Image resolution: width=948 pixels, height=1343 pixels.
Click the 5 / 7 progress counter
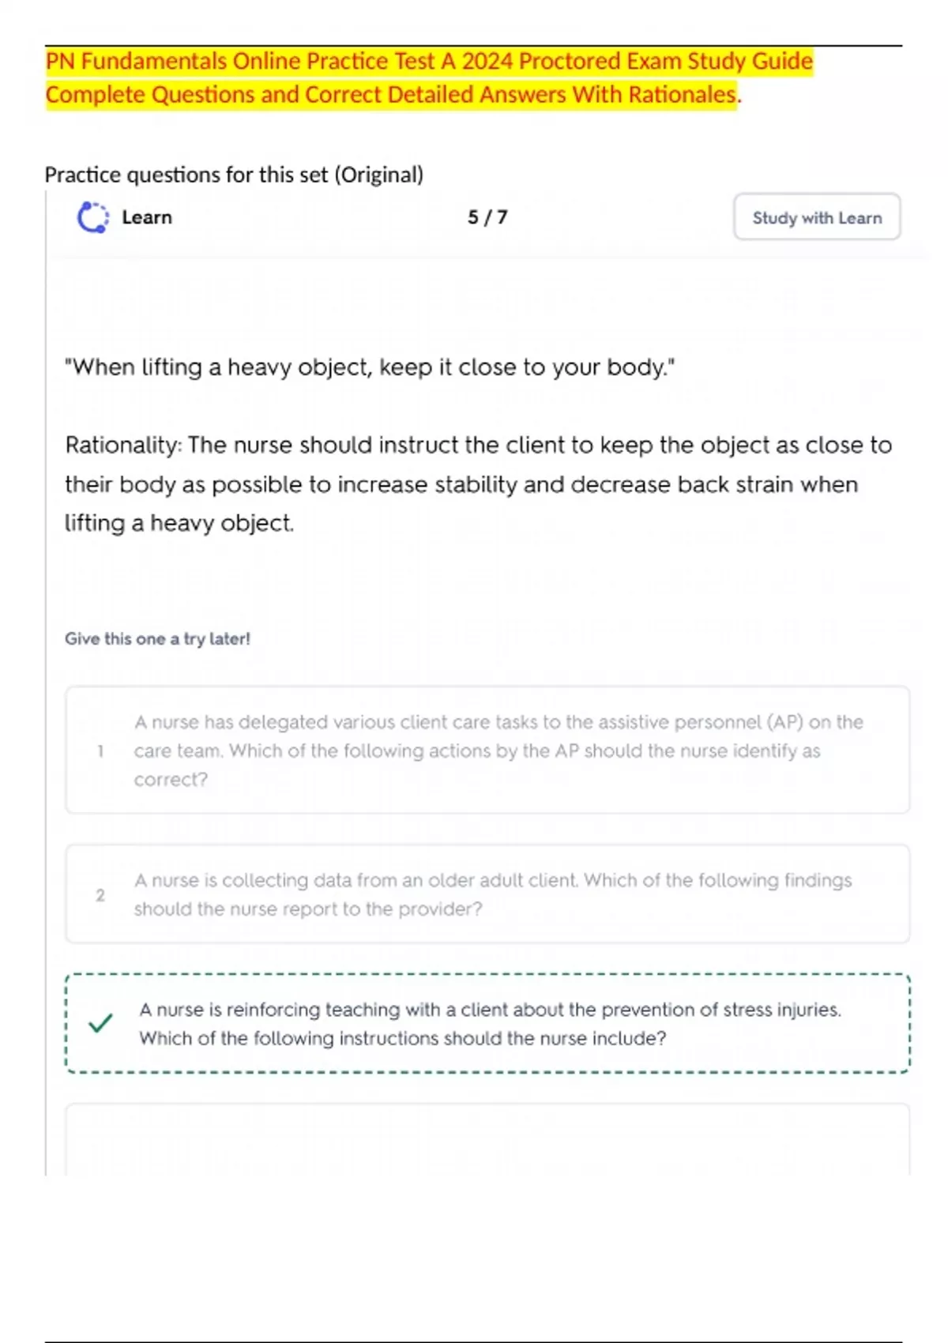tap(487, 217)
